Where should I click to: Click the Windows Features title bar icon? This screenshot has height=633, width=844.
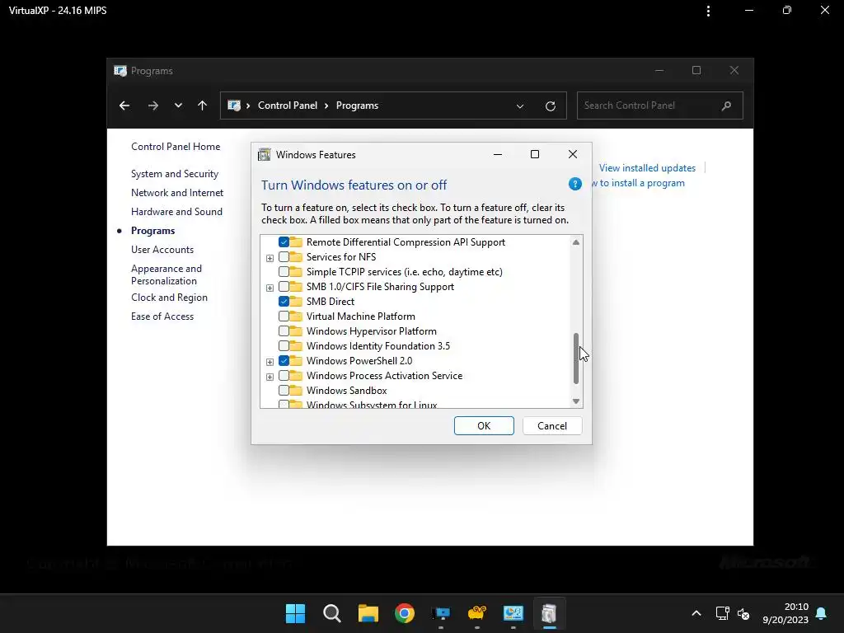(265, 154)
